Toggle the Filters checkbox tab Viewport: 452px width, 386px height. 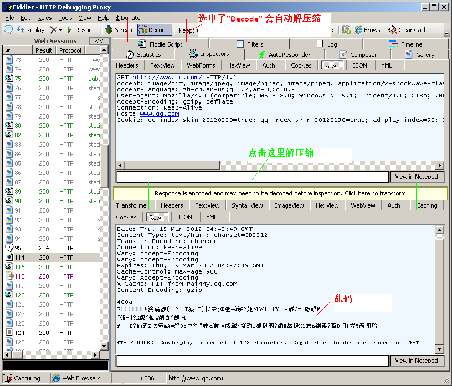250,44
